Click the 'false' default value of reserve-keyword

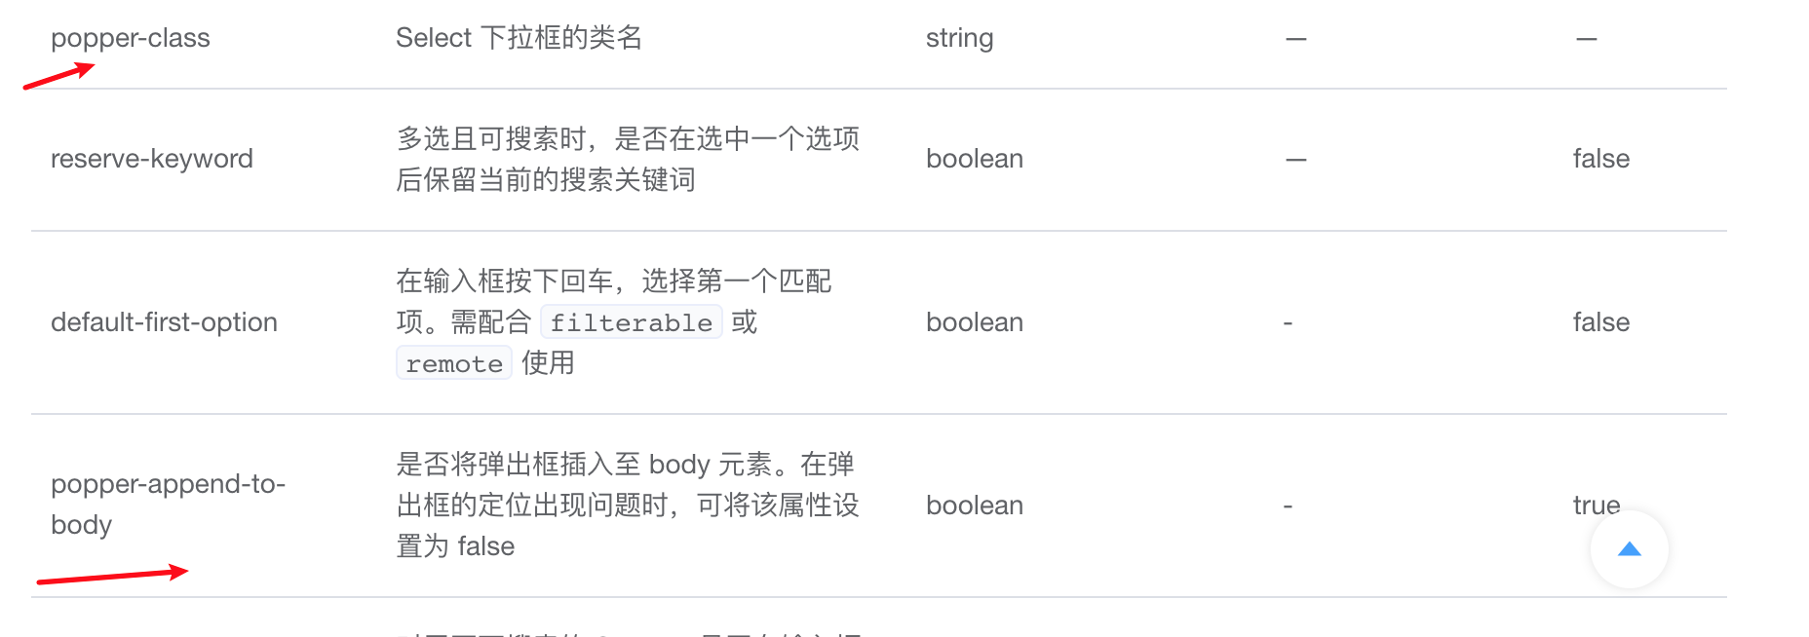1601,158
